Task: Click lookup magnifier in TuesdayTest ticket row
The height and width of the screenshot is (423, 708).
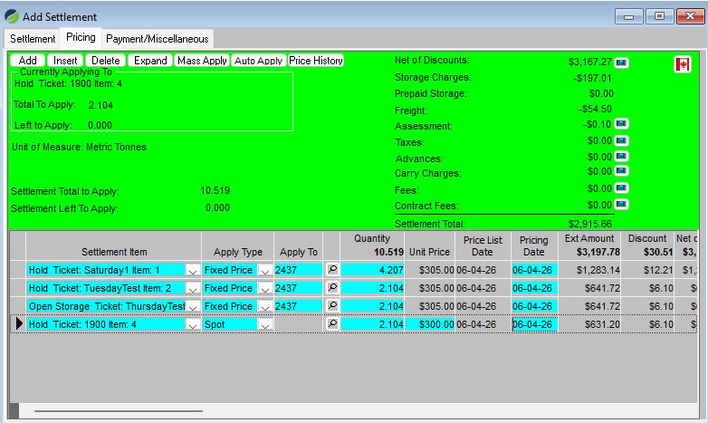Action: coord(332,287)
